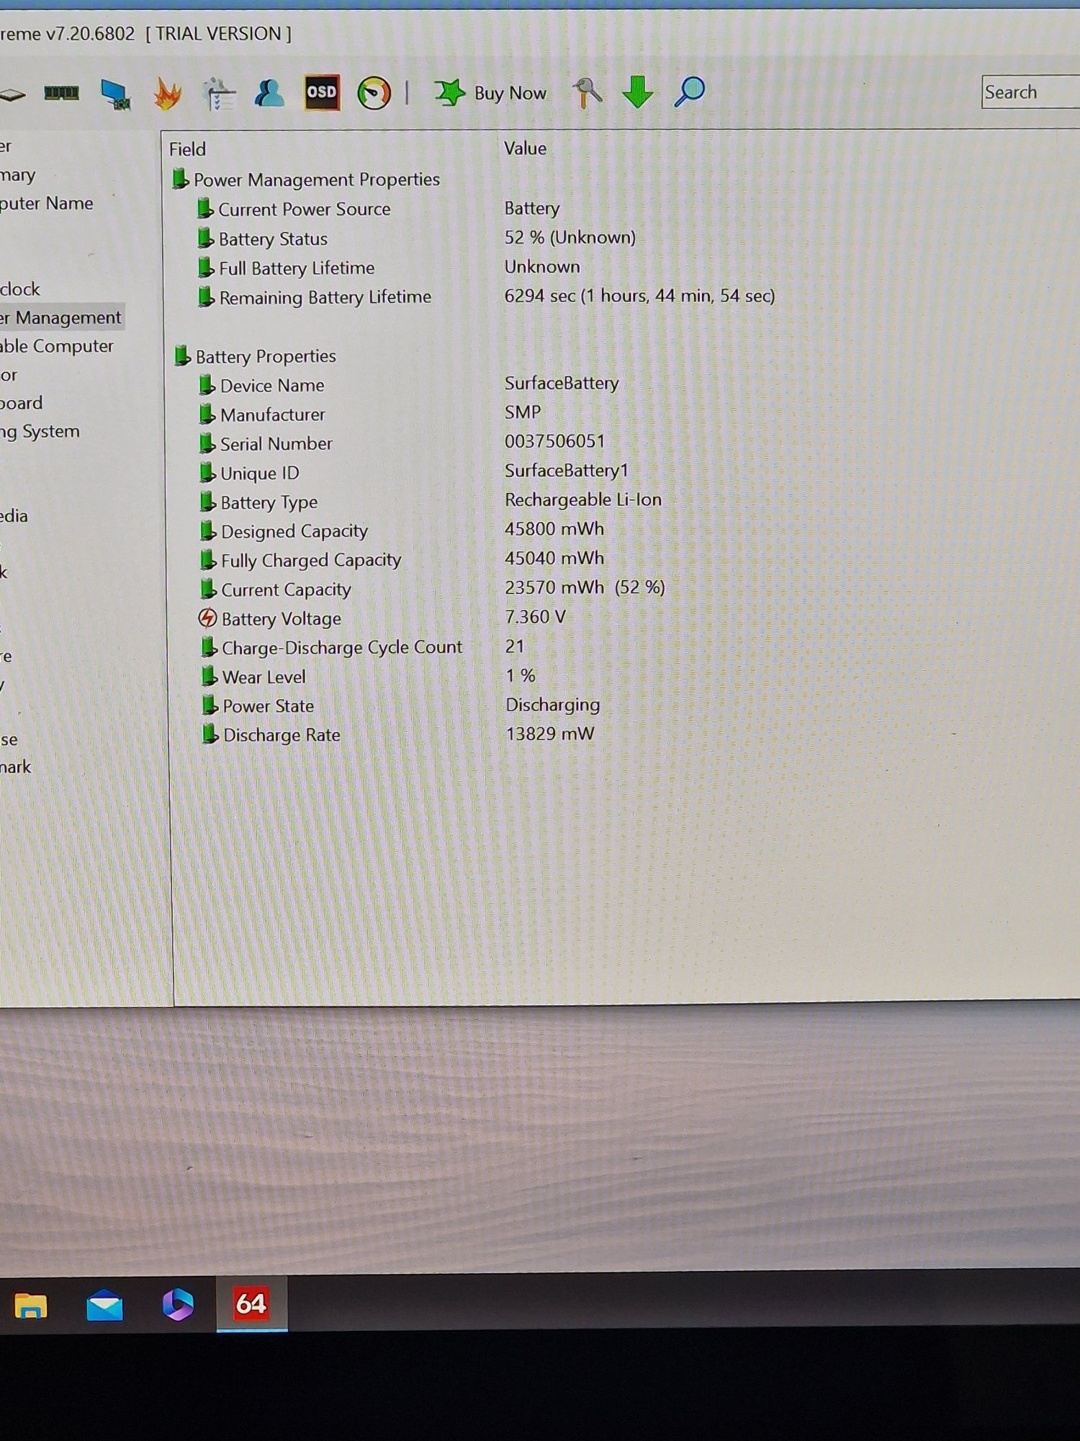The width and height of the screenshot is (1080, 1441).
Task: Select Power Management Properties group row
Action: point(306,179)
